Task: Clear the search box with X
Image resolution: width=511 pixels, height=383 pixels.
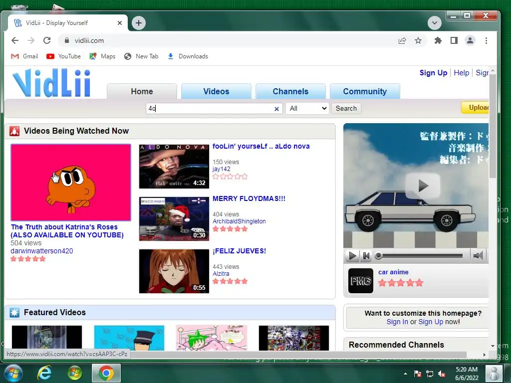Action: 276,109
